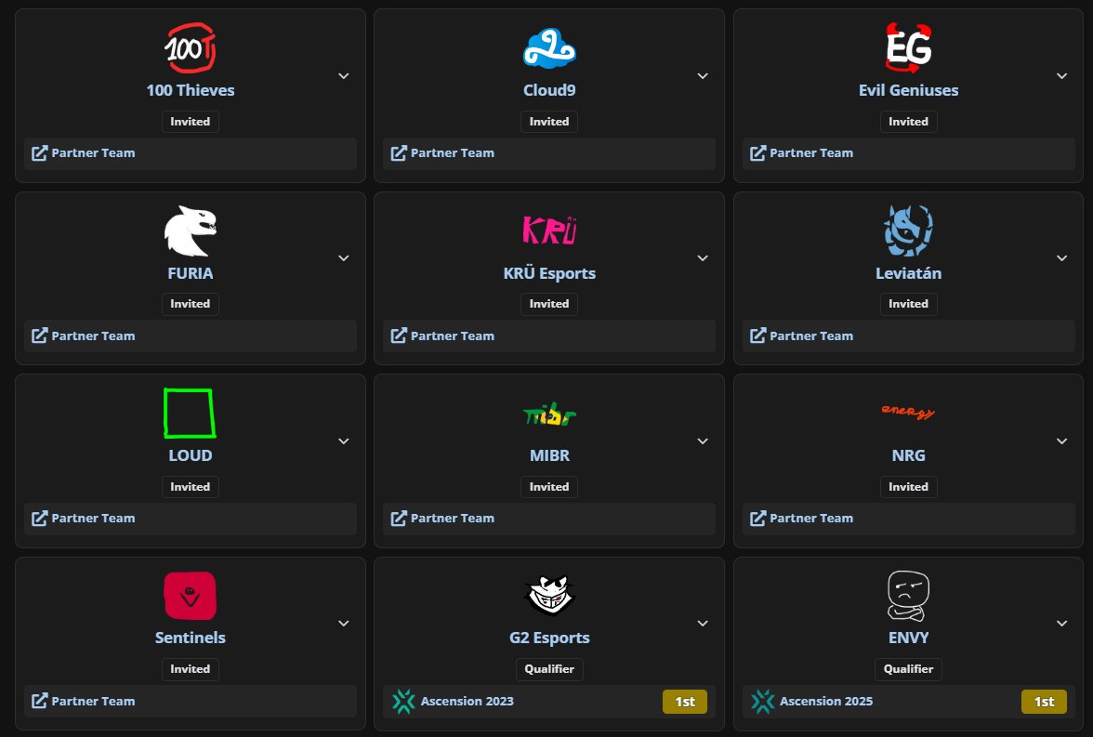Click the LOUD green square logo
The height and width of the screenshot is (737, 1093).
190,413
